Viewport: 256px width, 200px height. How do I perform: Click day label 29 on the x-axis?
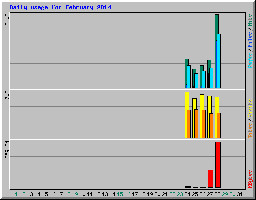click(225, 194)
